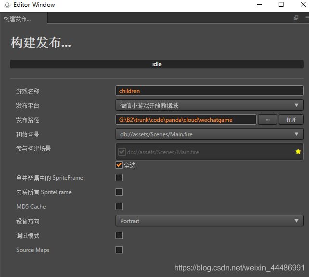Switch to the 构建发布... tab
309x277 pixels.
pyautogui.click(x=24, y=19)
